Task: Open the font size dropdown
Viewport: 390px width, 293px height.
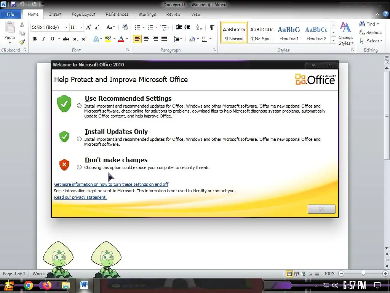Action: 81,27
